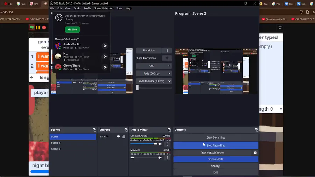Click the Program Scene 2 preview
315x177 pixels.
click(216, 71)
